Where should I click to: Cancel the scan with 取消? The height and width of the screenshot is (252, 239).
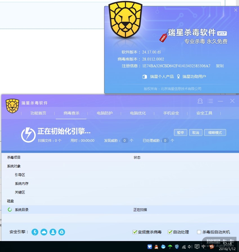(x=196, y=132)
